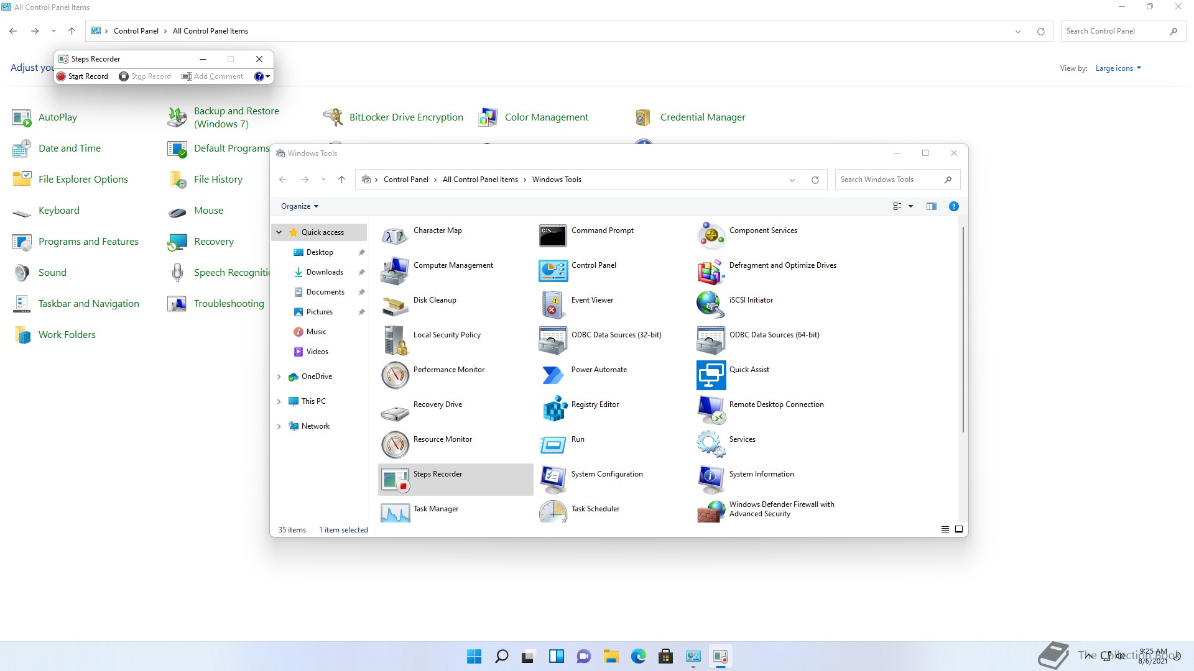This screenshot has height=671, width=1194.
Task: Toggle the preview pane button in Windows Tools
Action: [x=931, y=206]
